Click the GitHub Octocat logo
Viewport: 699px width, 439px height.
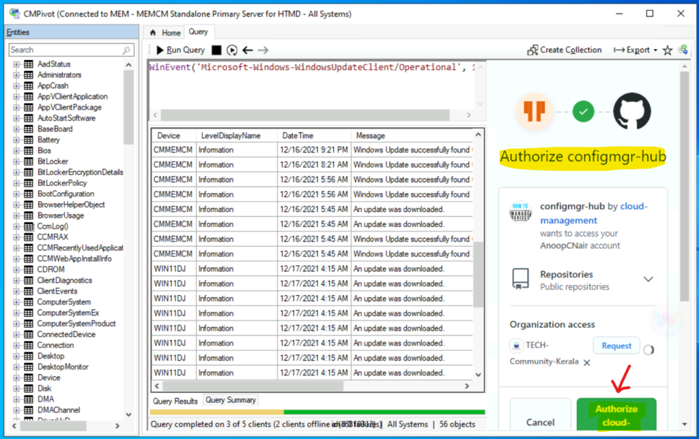click(x=631, y=111)
